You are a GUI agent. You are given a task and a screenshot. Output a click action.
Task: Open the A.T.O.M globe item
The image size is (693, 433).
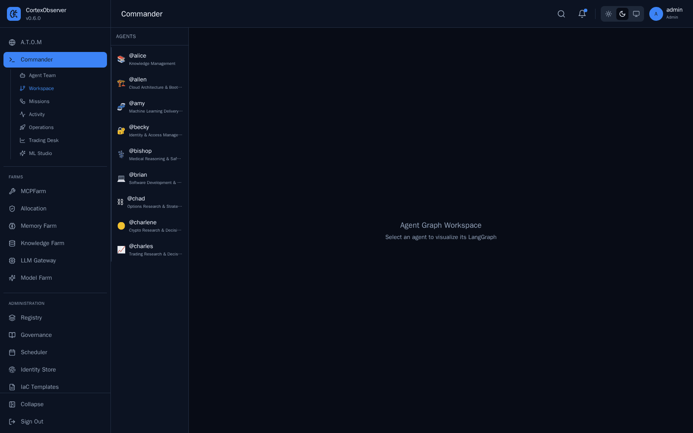tap(55, 42)
